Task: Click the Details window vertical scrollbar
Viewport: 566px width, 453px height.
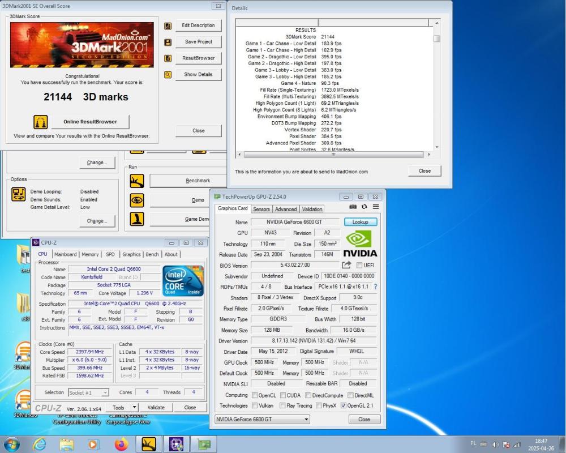Action: 436,40
